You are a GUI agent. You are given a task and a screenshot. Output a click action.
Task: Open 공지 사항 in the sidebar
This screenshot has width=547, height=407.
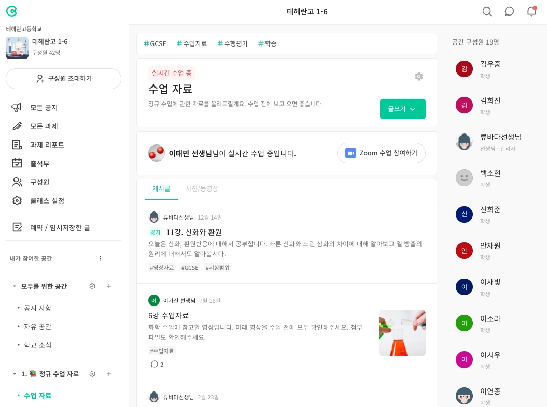(x=37, y=308)
